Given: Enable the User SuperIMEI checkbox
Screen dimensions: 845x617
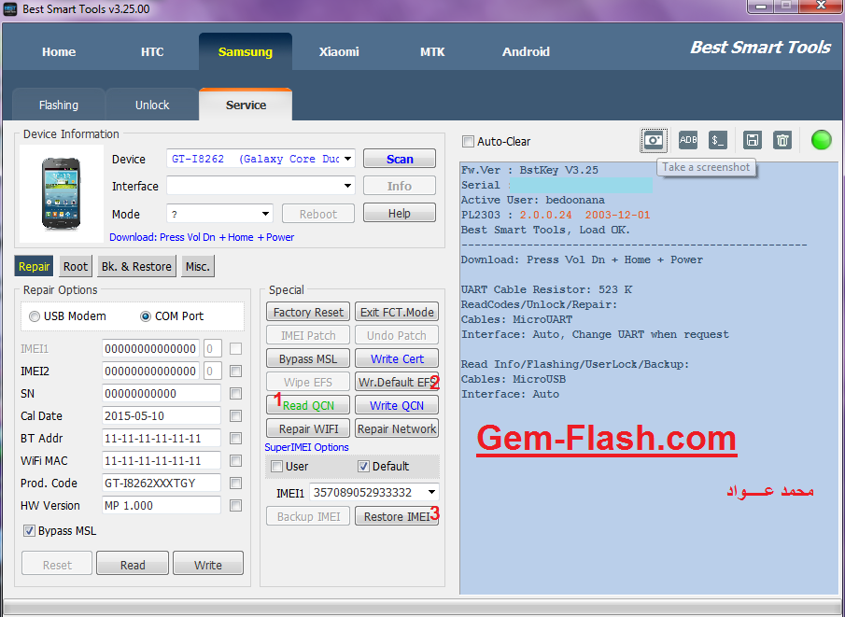Looking at the screenshot, I should 277,467.
